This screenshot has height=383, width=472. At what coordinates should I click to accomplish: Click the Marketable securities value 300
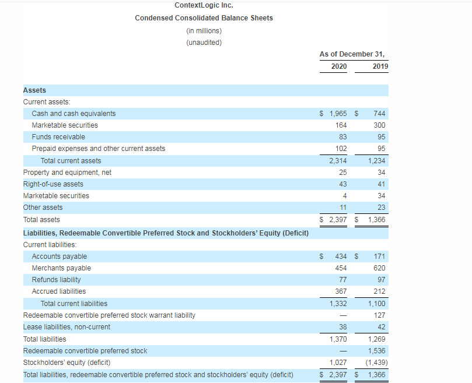pyautogui.click(x=379, y=125)
